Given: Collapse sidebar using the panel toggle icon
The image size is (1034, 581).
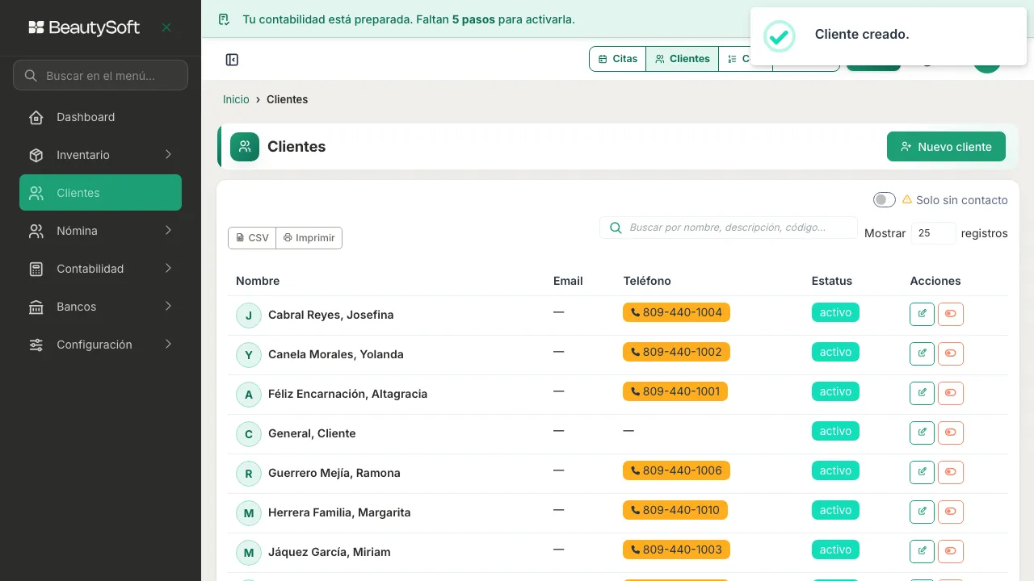Looking at the screenshot, I should (x=232, y=60).
